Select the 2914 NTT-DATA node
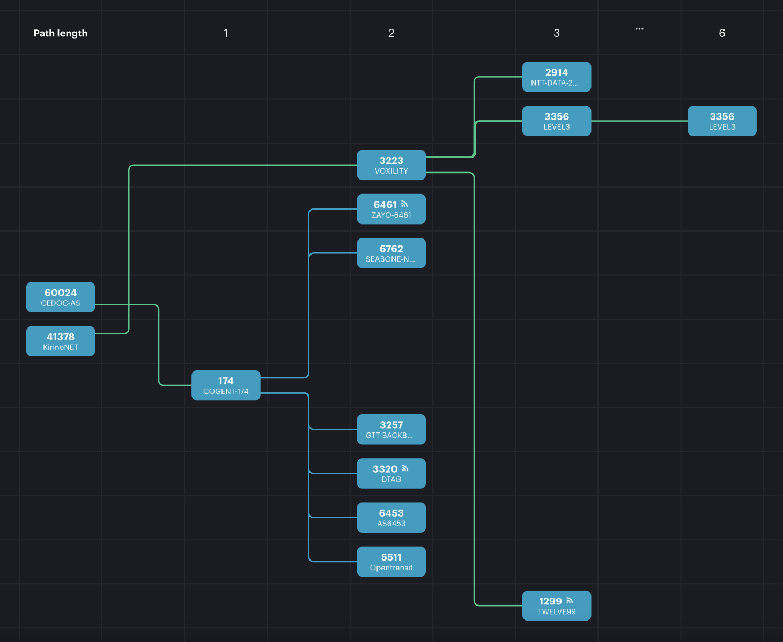Viewport: 783px width, 642px height. point(556,77)
